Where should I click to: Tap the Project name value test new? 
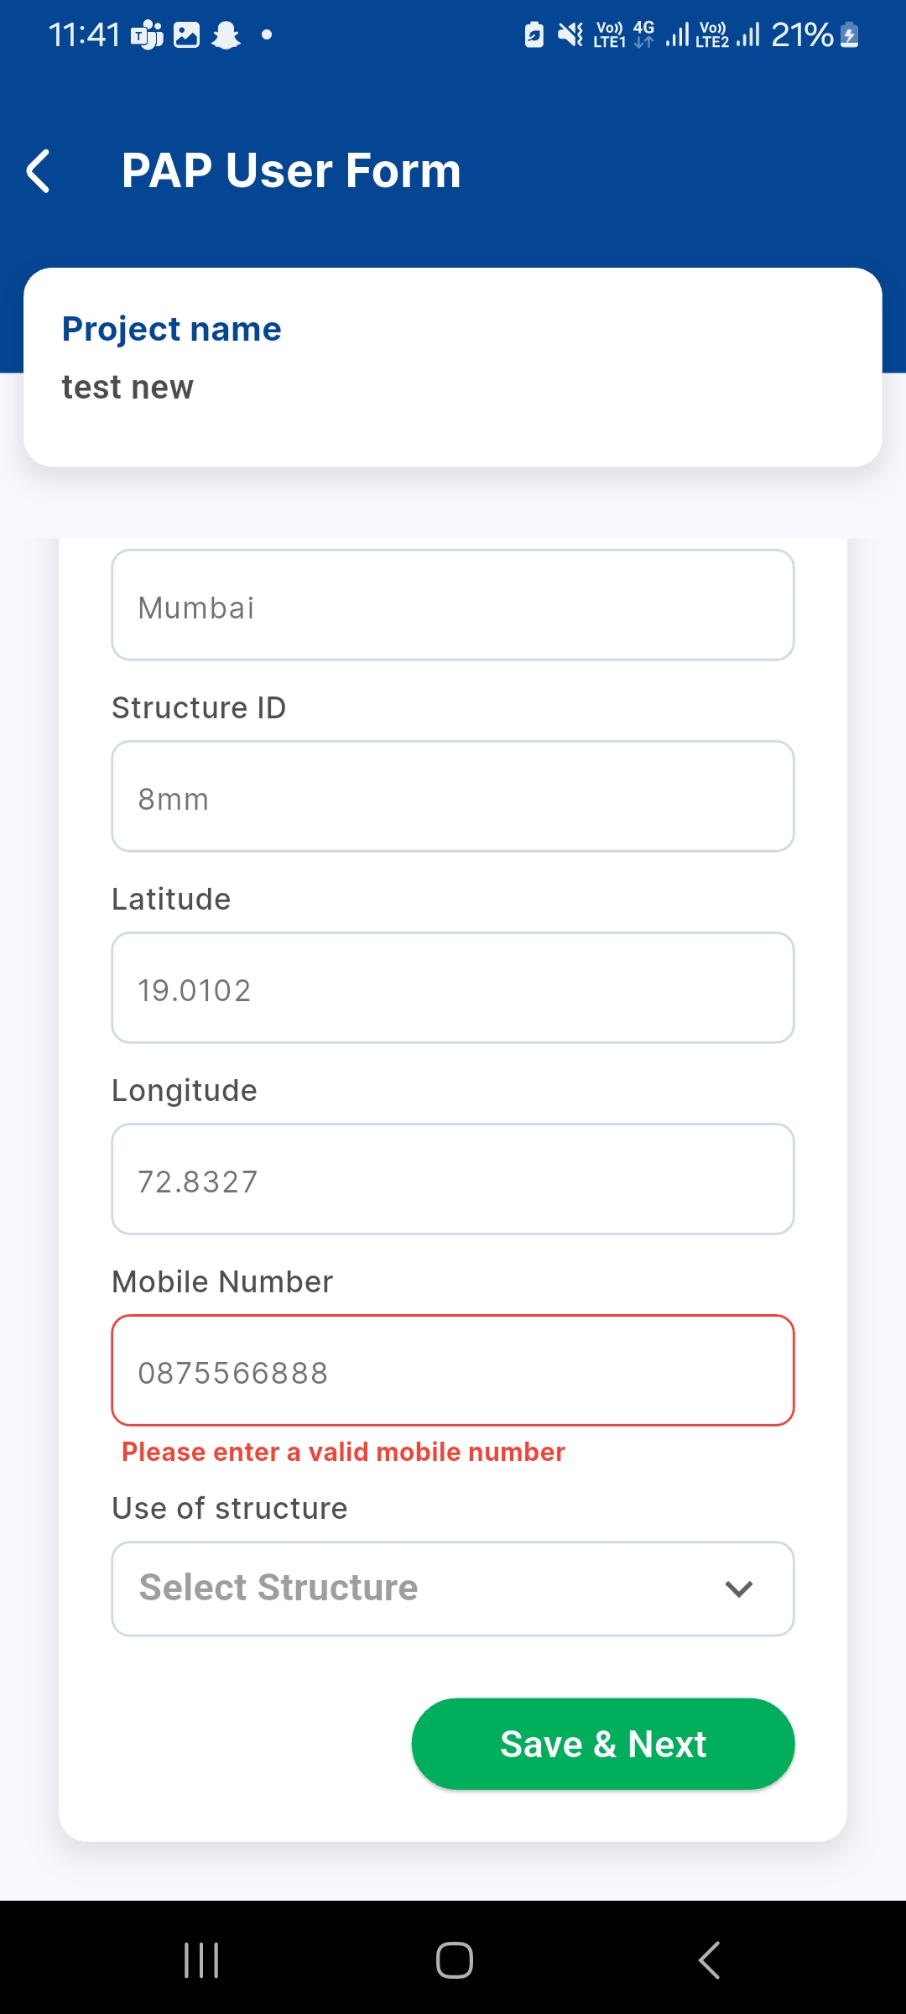pos(128,387)
